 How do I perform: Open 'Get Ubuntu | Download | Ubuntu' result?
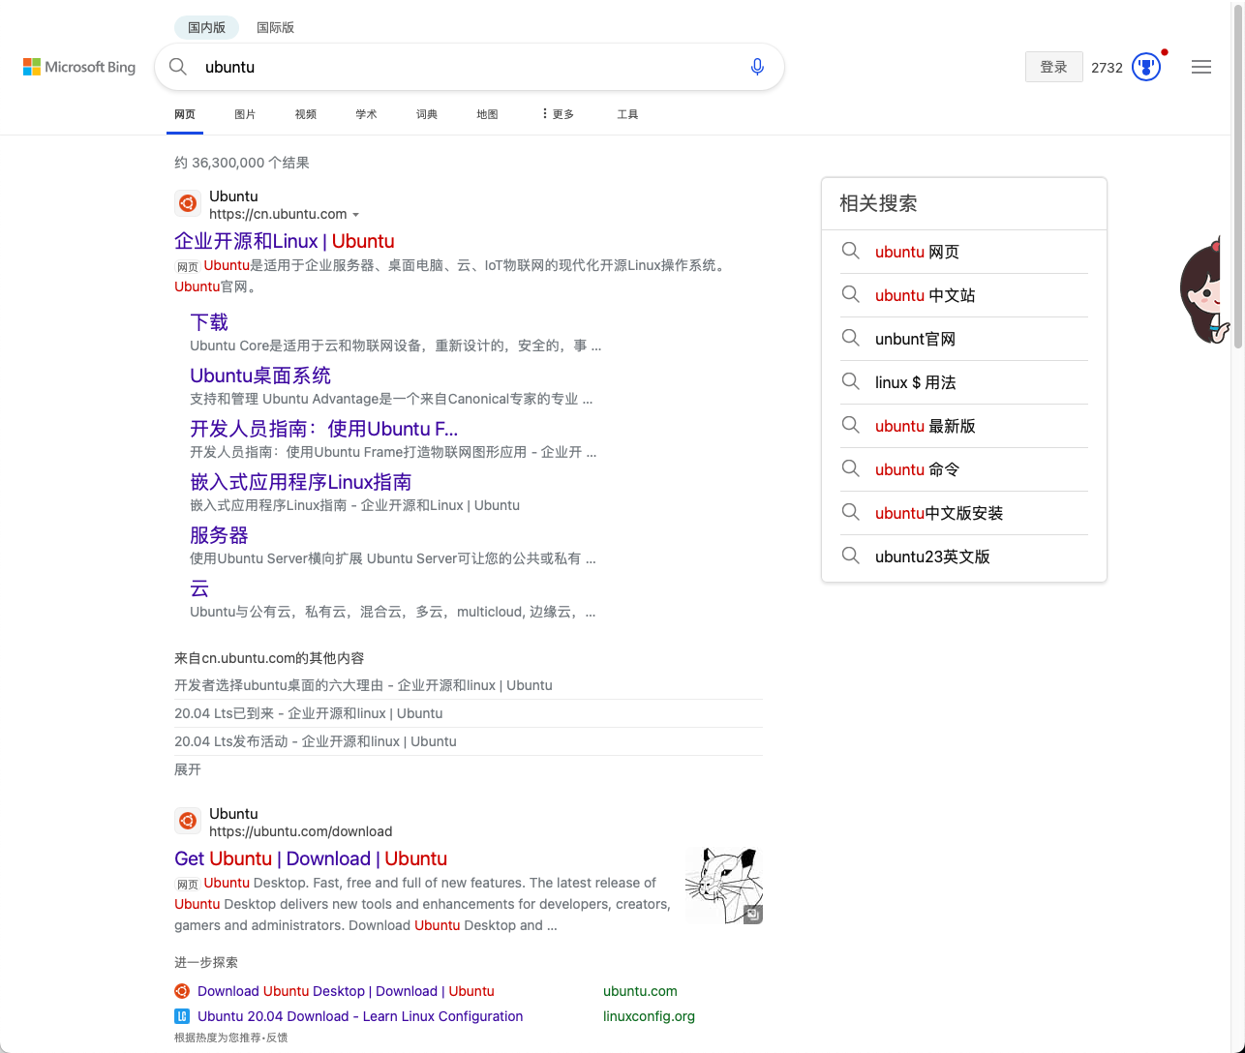tap(311, 858)
